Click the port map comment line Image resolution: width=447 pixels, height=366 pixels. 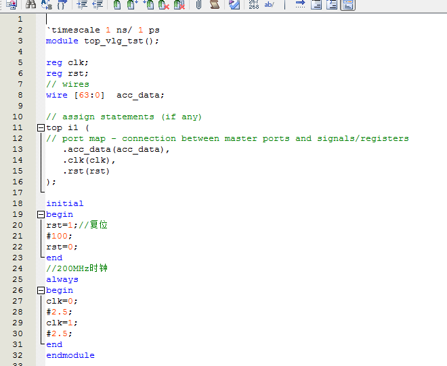click(228, 138)
